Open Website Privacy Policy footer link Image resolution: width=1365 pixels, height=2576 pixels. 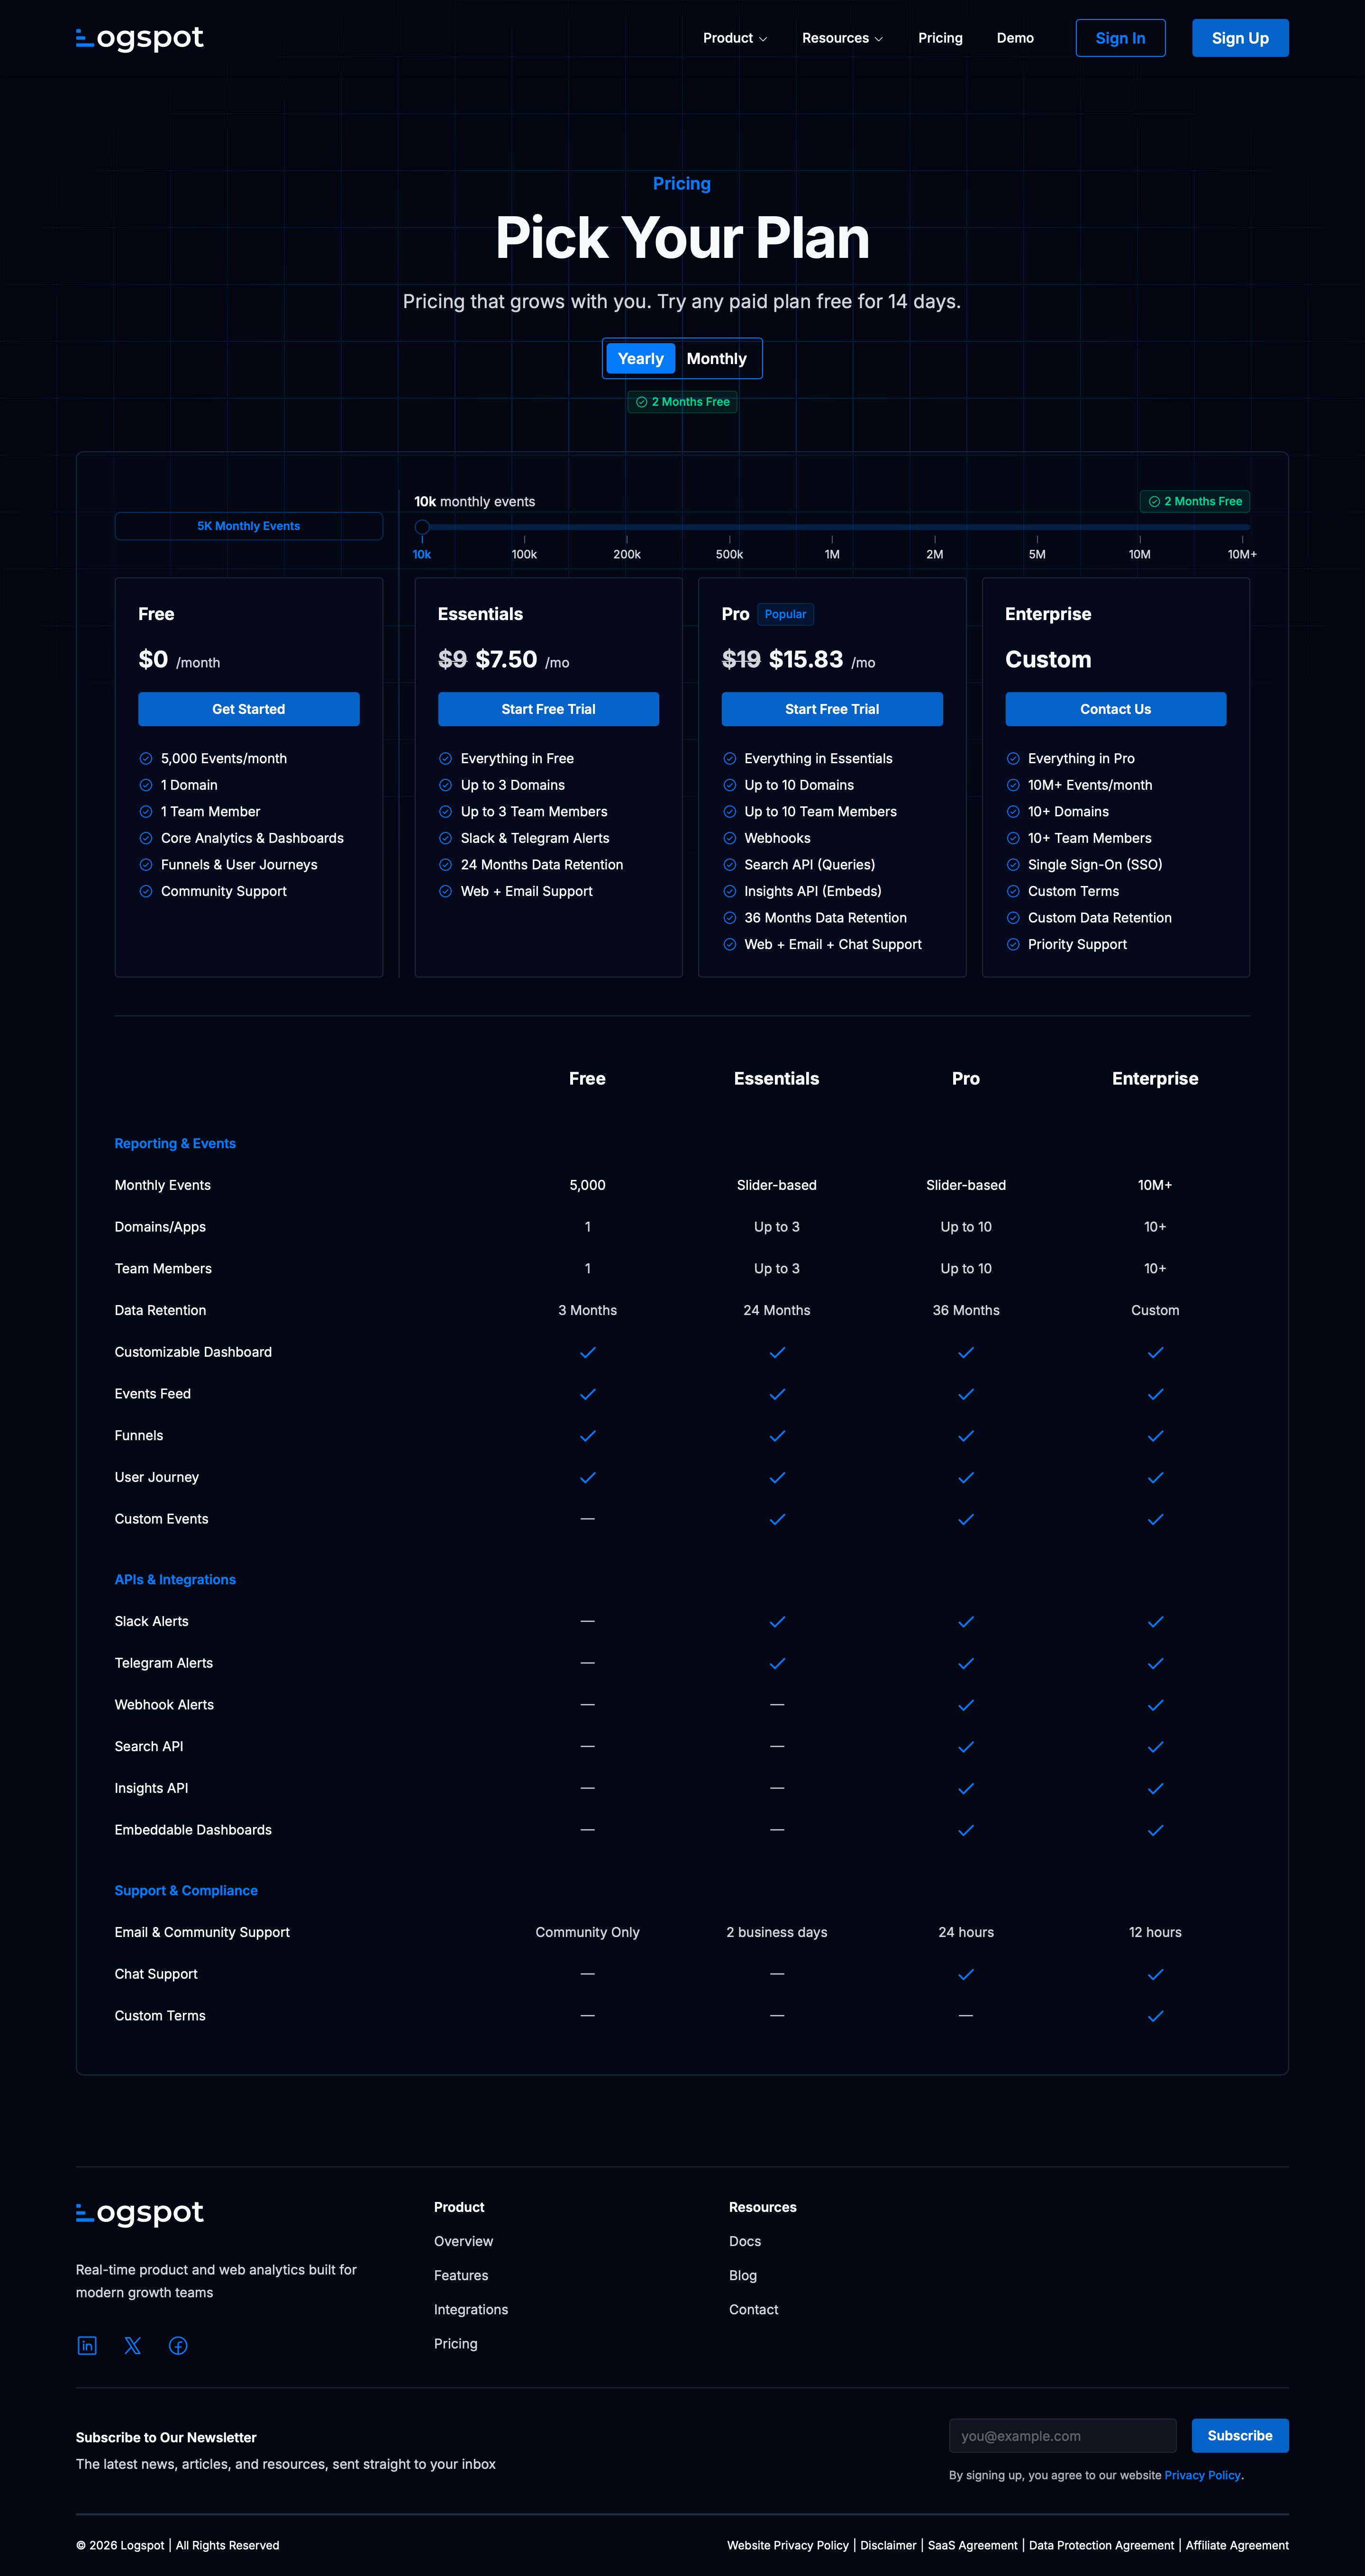[x=788, y=2545]
